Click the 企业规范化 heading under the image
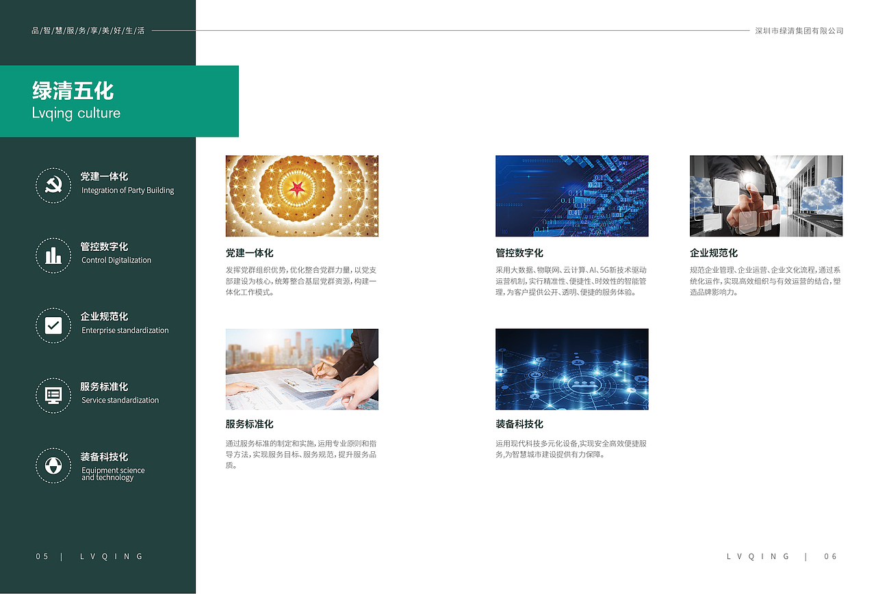Image resolution: width=876 pixels, height=594 pixels. pos(714,253)
